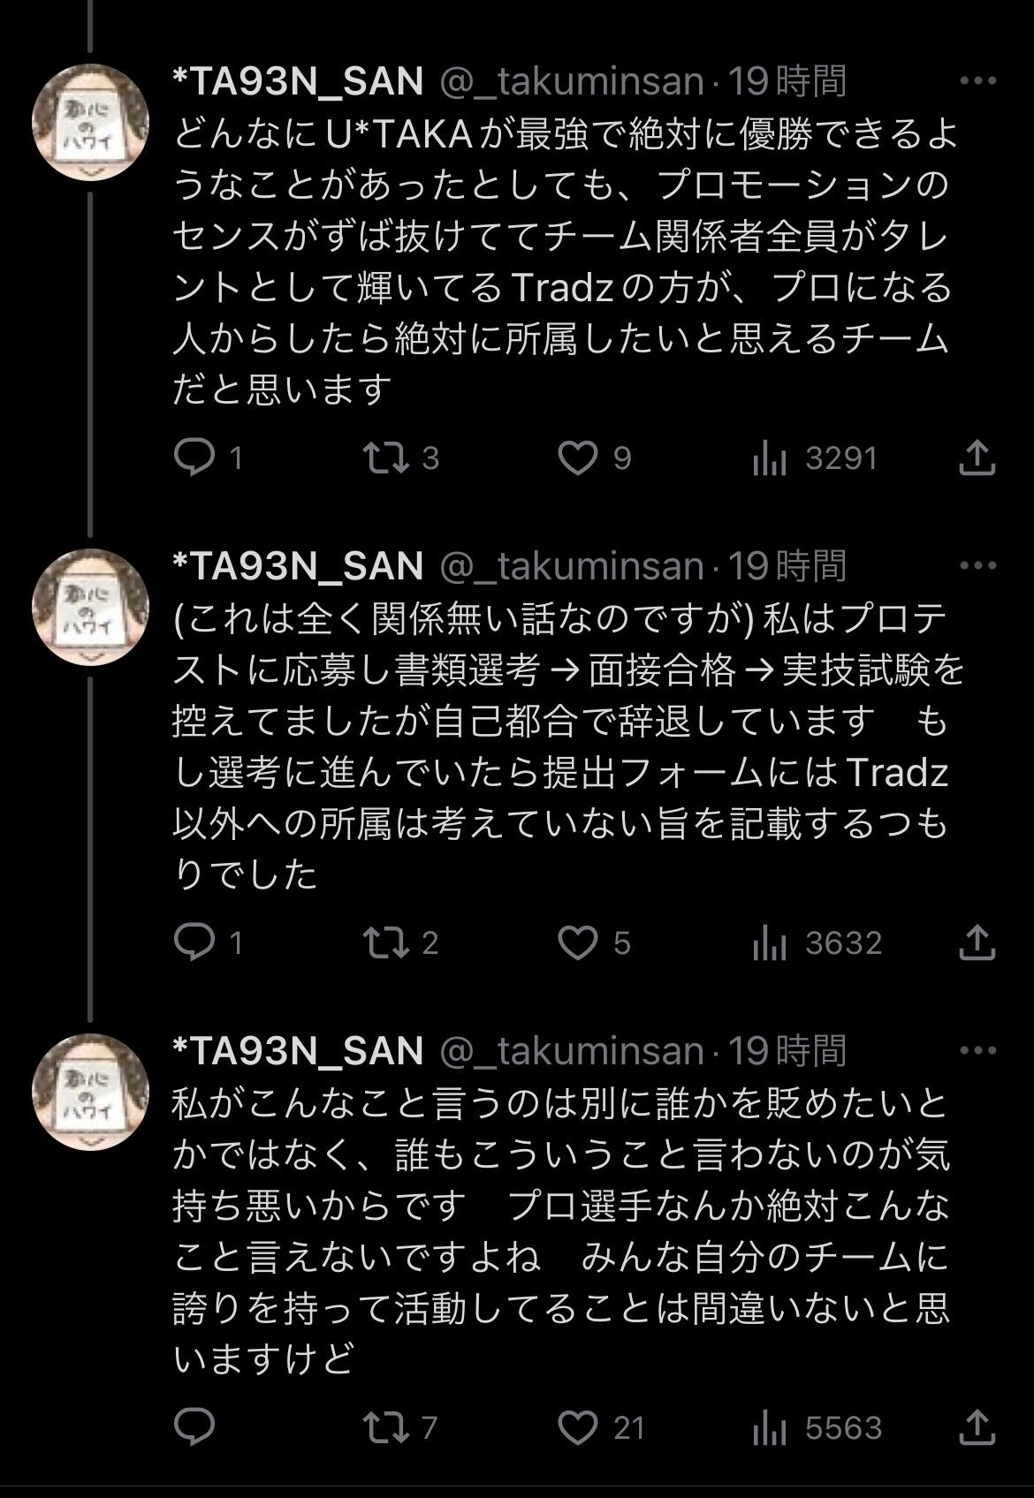The width and height of the screenshot is (1034, 1498).
Task: Like the second tweet with 5 likes
Action: pos(578,942)
